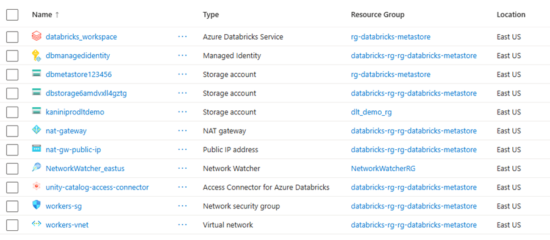Select the dbmetastore123456 row checkbox

coord(12,75)
